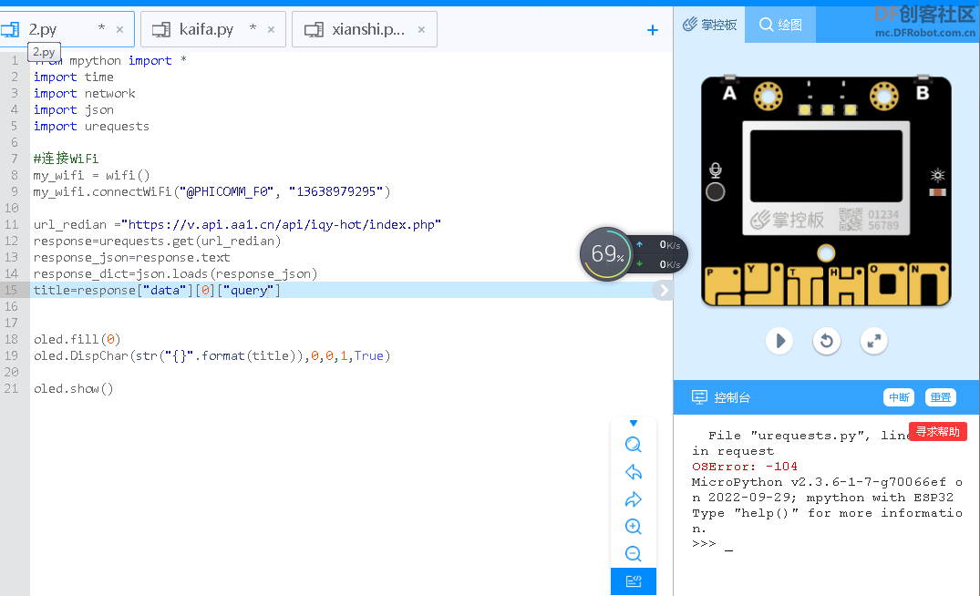Click touch pad H on board
980x596 pixels.
tap(846, 285)
